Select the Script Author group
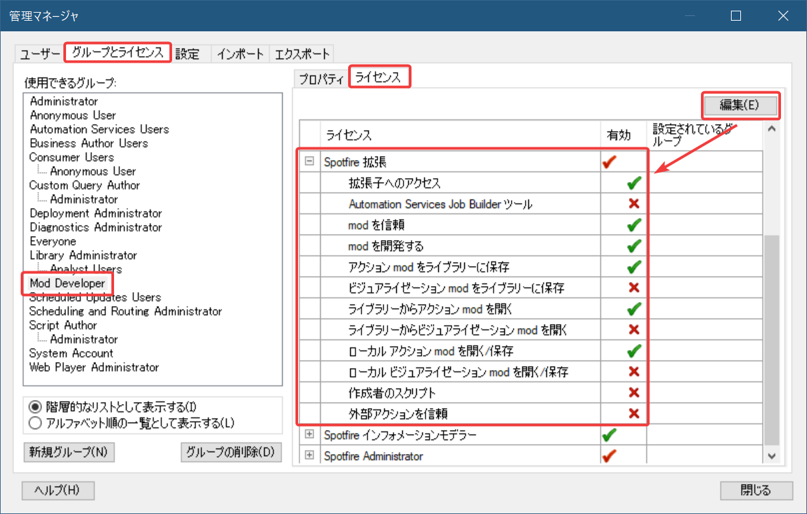 63,325
